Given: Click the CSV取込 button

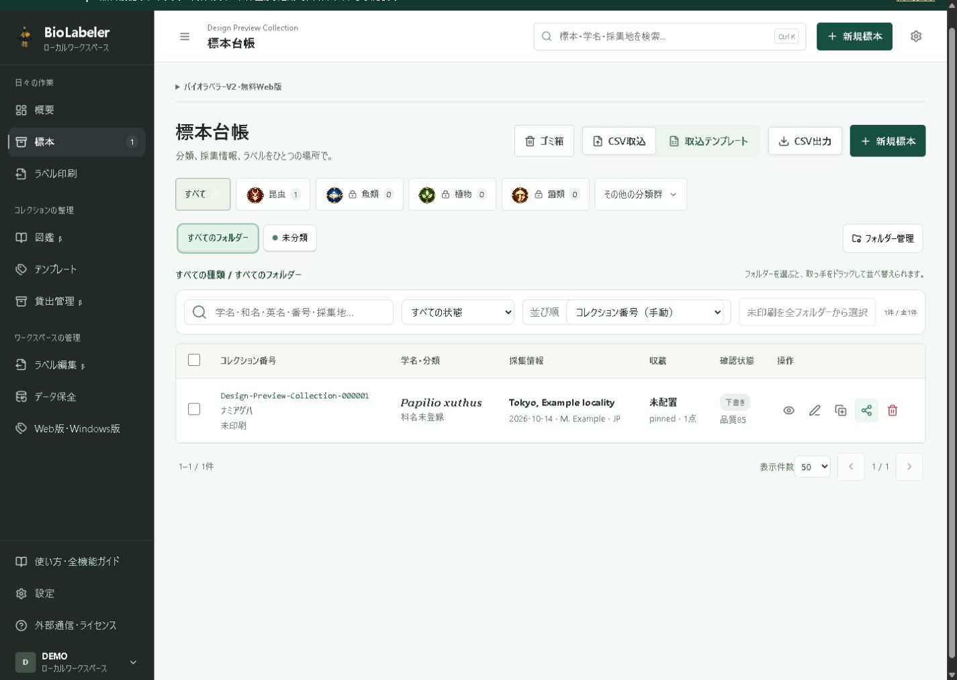Looking at the screenshot, I should click(x=619, y=141).
